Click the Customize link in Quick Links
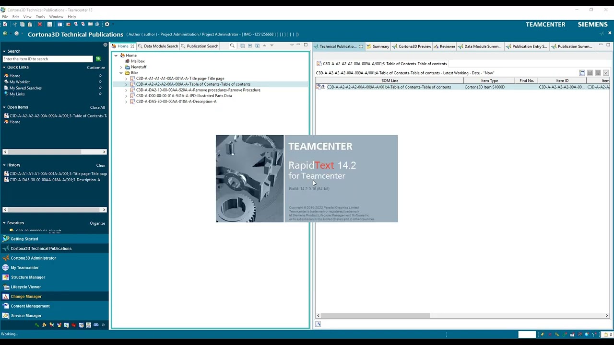 (96, 68)
